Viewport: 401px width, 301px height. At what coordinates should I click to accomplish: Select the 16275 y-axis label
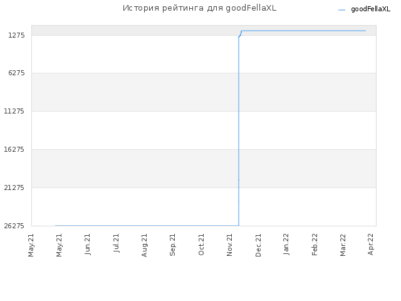point(14,149)
